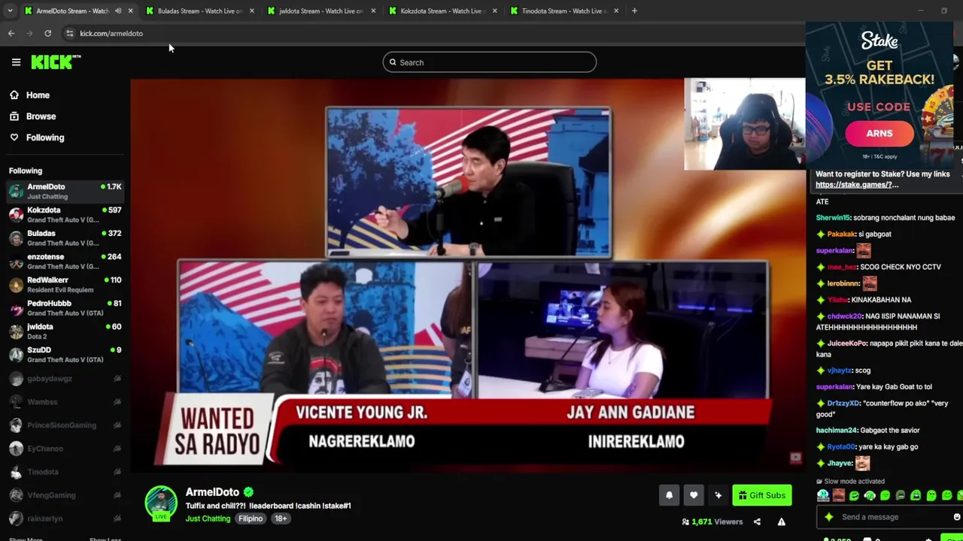Click username Pakakak in chat
This screenshot has height=541, width=963.
841,234
